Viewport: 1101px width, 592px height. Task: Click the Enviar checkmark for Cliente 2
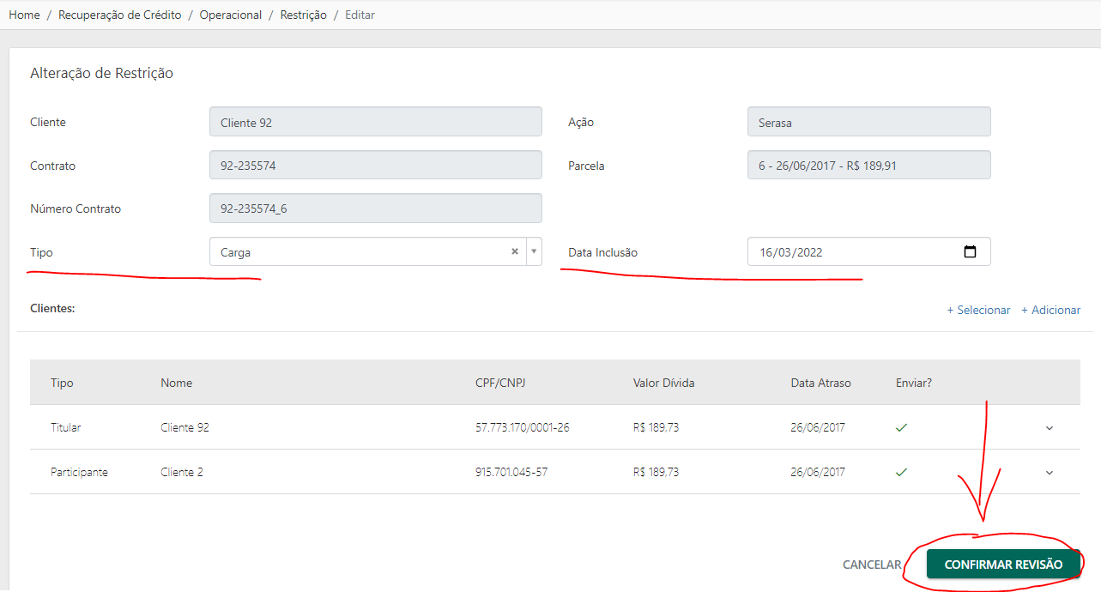pos(901,472)
